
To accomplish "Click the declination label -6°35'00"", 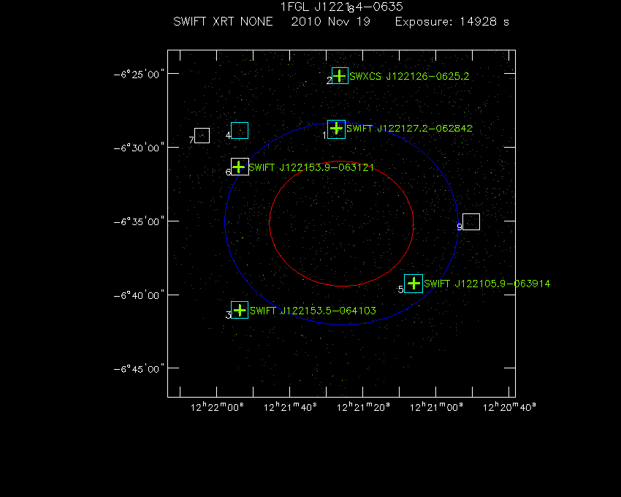I will (139, 221).
